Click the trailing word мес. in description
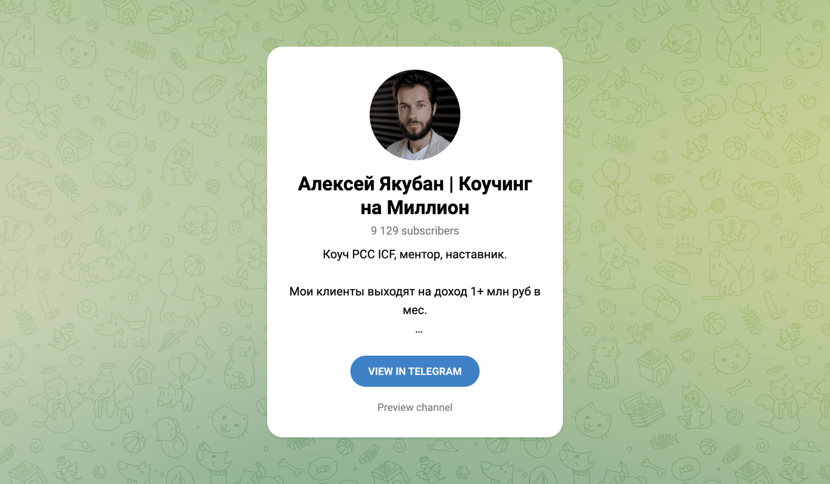830x484 pixels. (415, 310)
